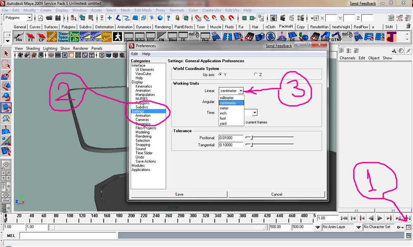Click the four view layout icon
Image resolution: width=413 pixels, height=247 pixels.
click(x=6, y=176)
